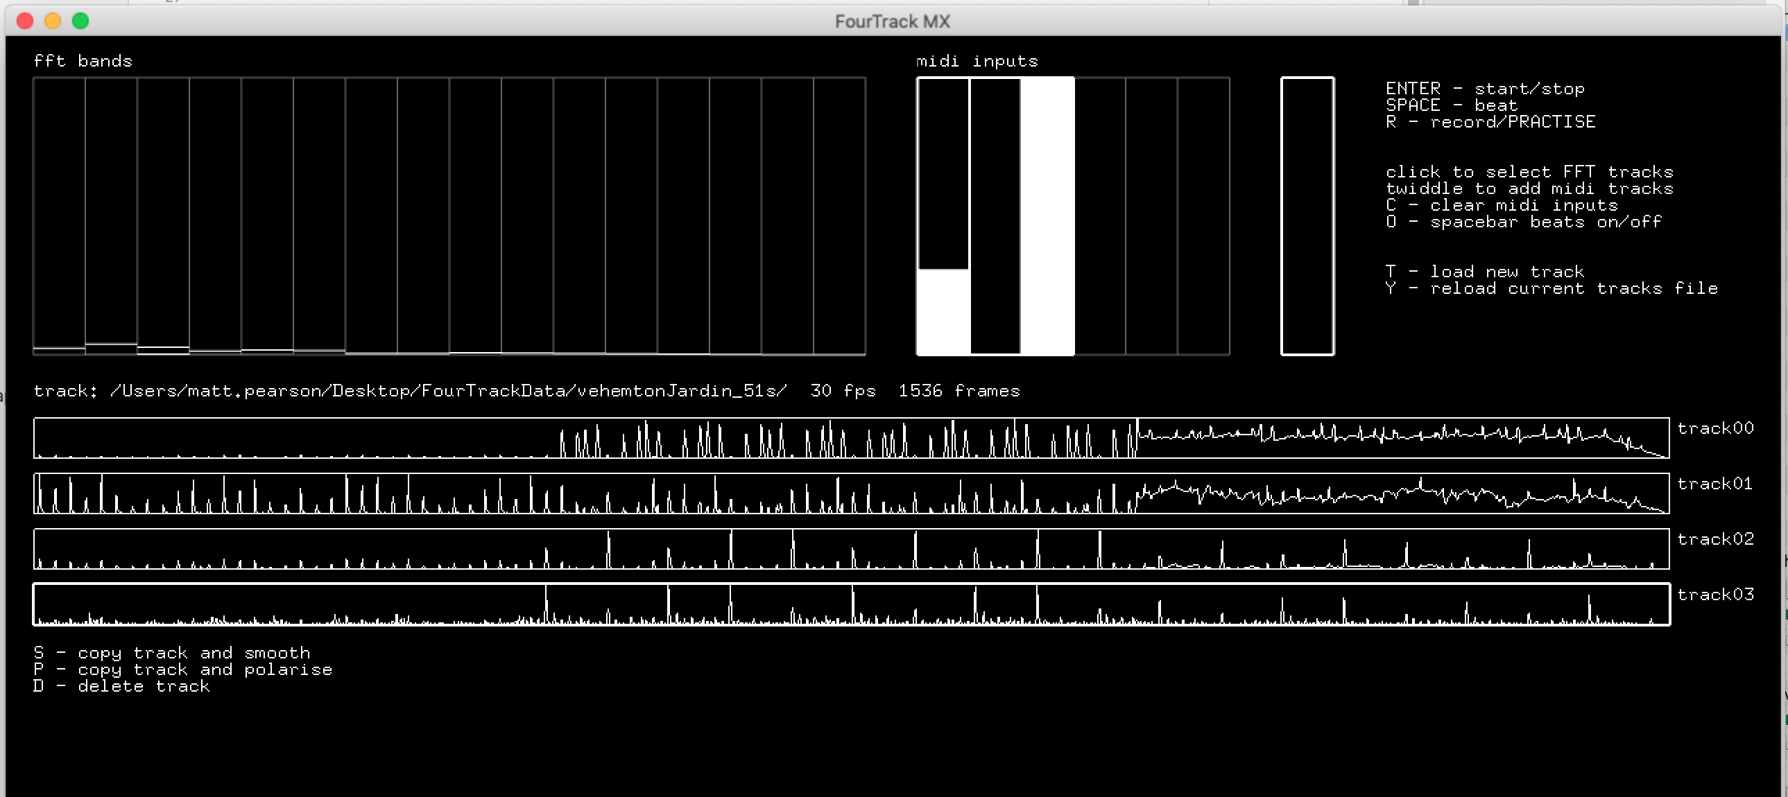Select the track01 waveform lane
The height and width of the screenshot is (797, 1788).
(x=851, y=493)
